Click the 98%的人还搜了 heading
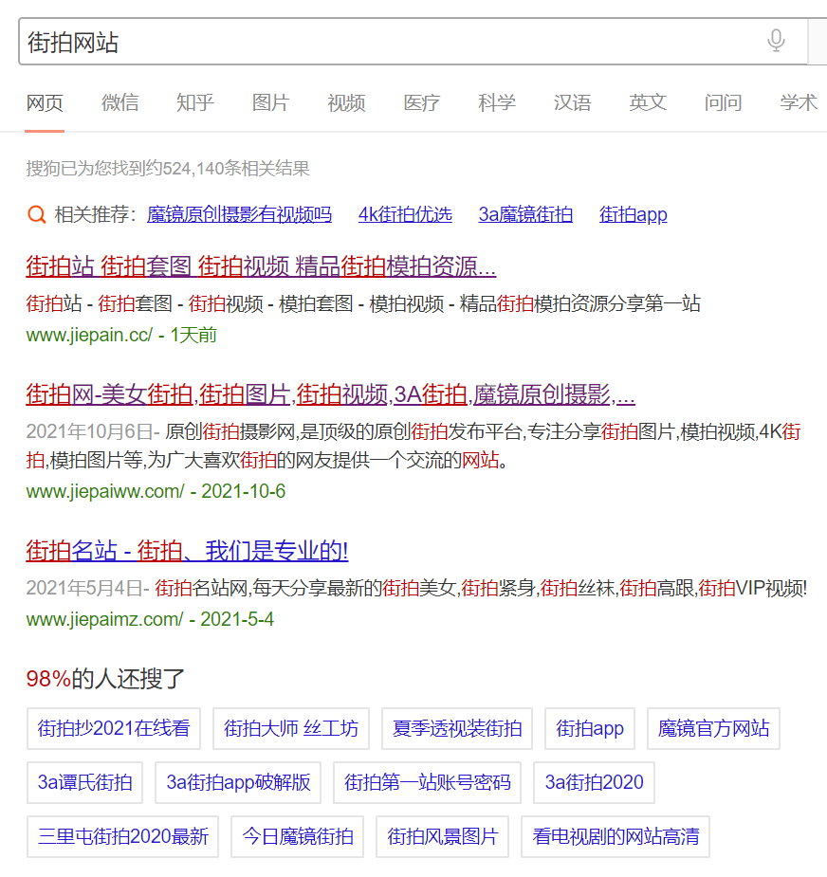This screenshot has width=827, height=877. [x=105, y=679]
